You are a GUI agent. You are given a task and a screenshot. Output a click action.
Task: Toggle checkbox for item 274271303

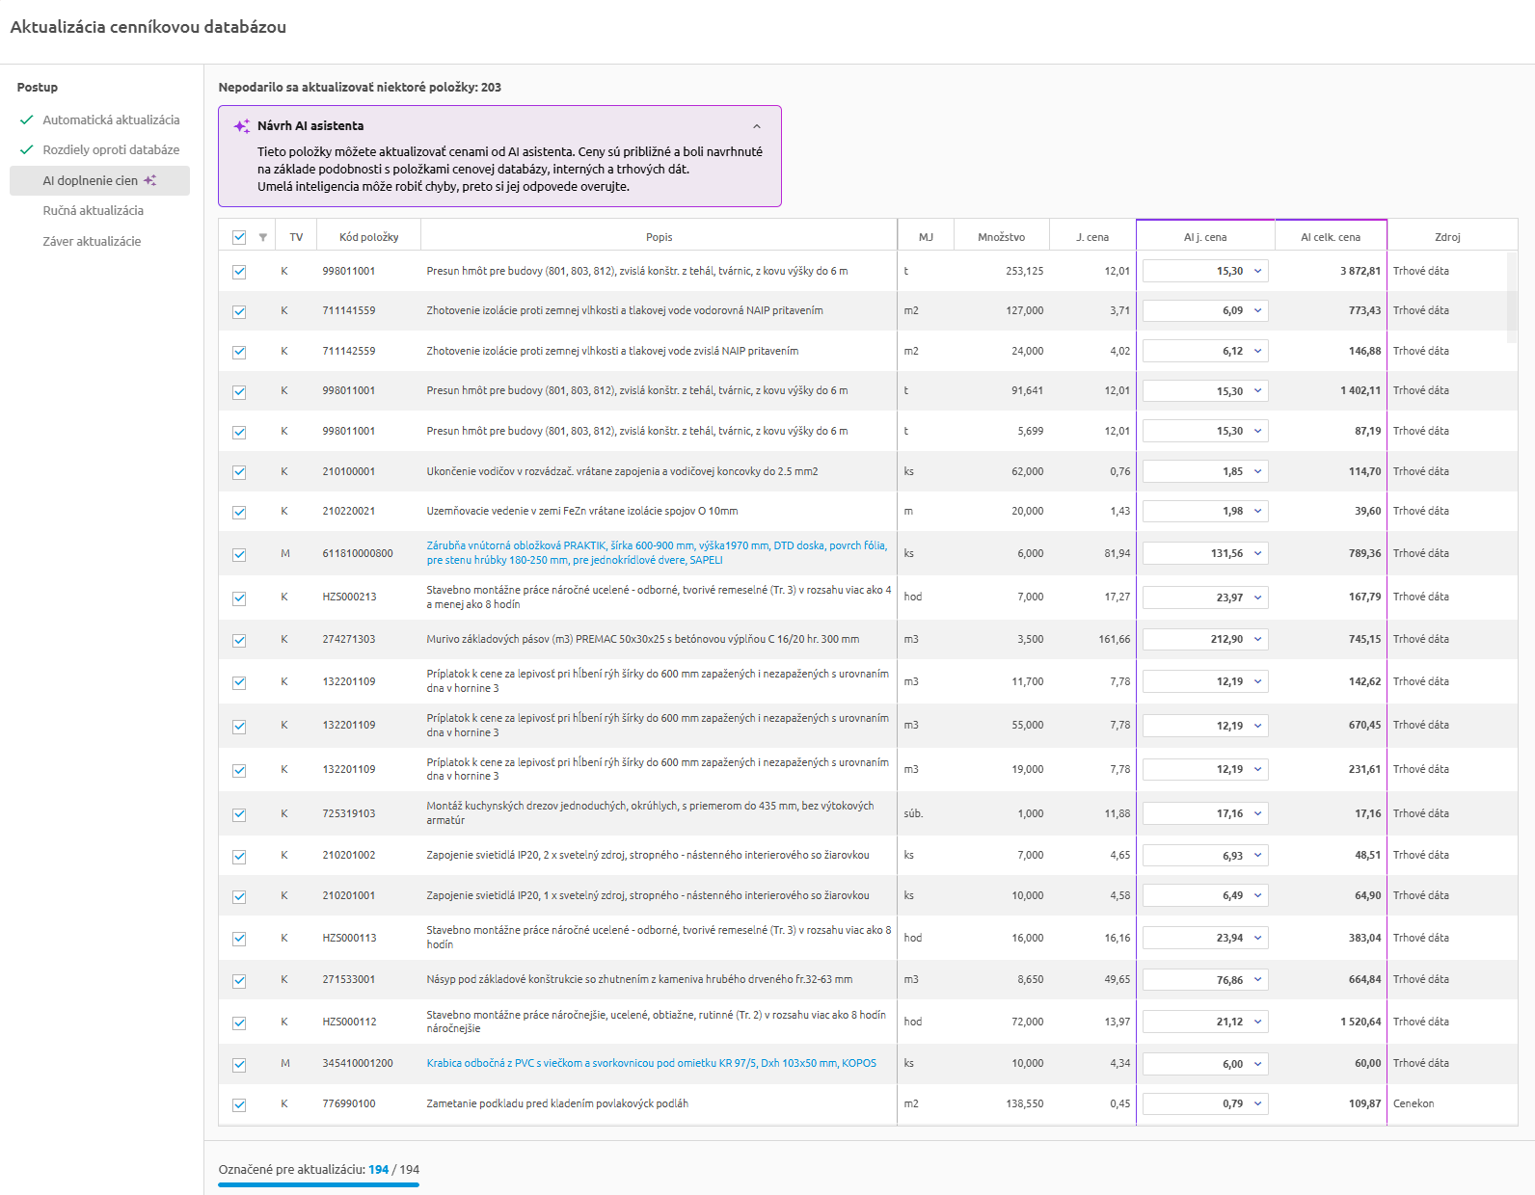239,641
